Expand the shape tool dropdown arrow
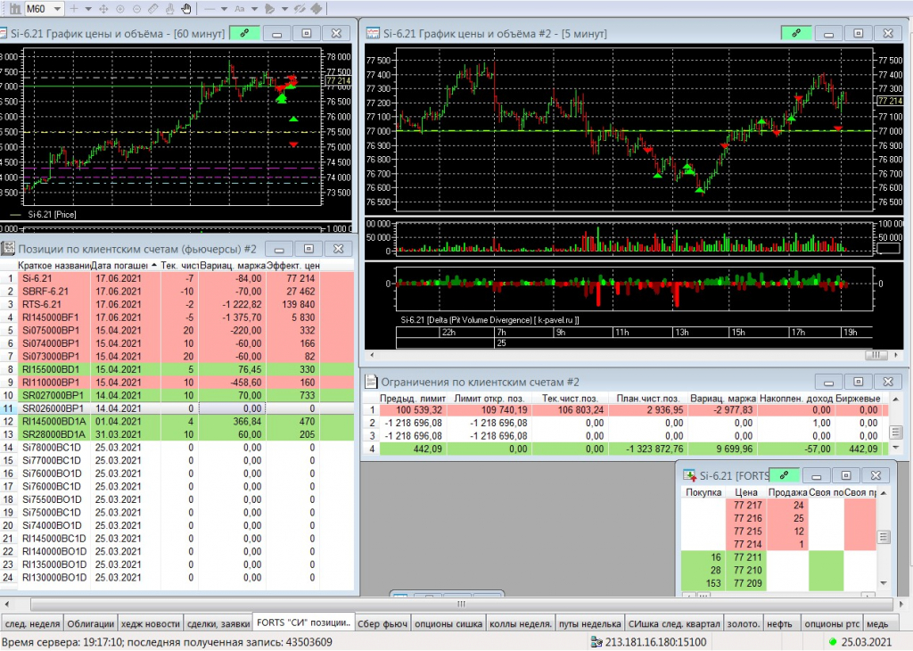913x651 pixels. point(284,9)
